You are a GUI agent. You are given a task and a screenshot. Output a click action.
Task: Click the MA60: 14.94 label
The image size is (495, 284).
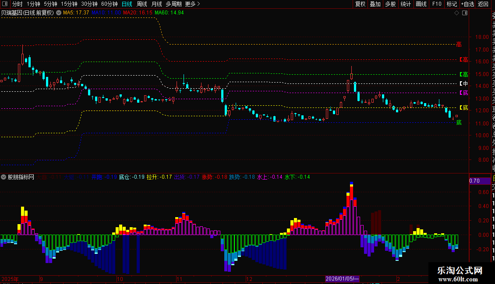(169, 13)
